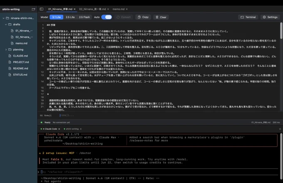Close the Claude Code terminal tab
Screen dimensions: 283x183
pos(59,129)
